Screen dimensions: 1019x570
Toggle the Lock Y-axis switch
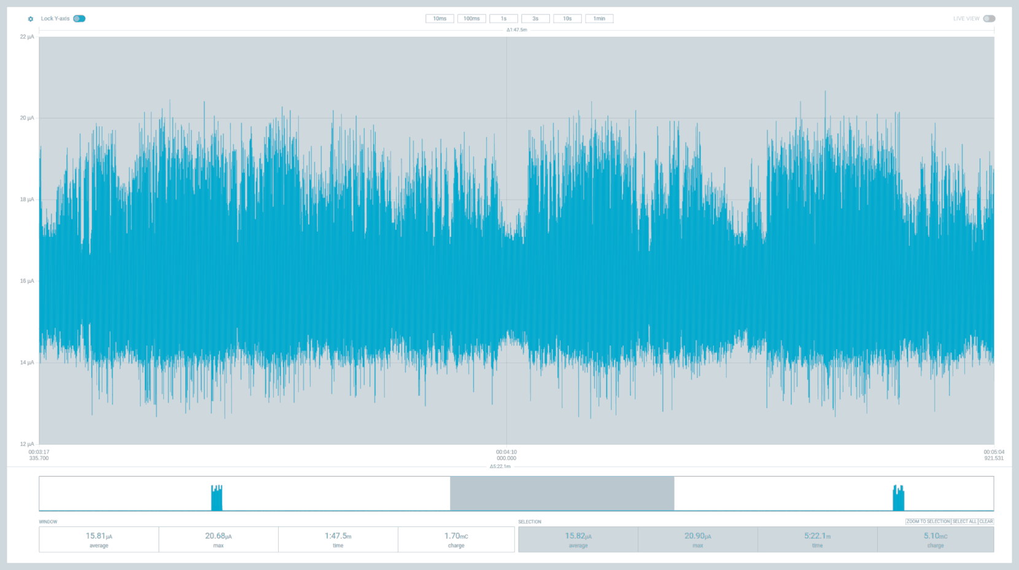79,18
